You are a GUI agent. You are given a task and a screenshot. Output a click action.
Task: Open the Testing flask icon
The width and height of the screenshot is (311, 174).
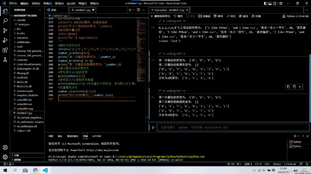5,60
